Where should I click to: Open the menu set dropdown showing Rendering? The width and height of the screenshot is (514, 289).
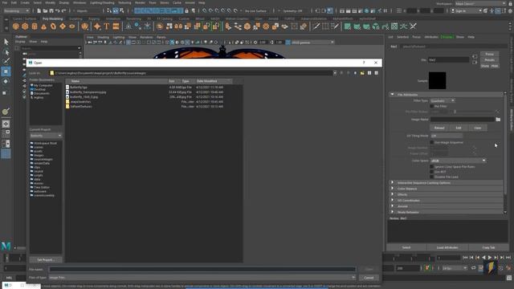16,10
